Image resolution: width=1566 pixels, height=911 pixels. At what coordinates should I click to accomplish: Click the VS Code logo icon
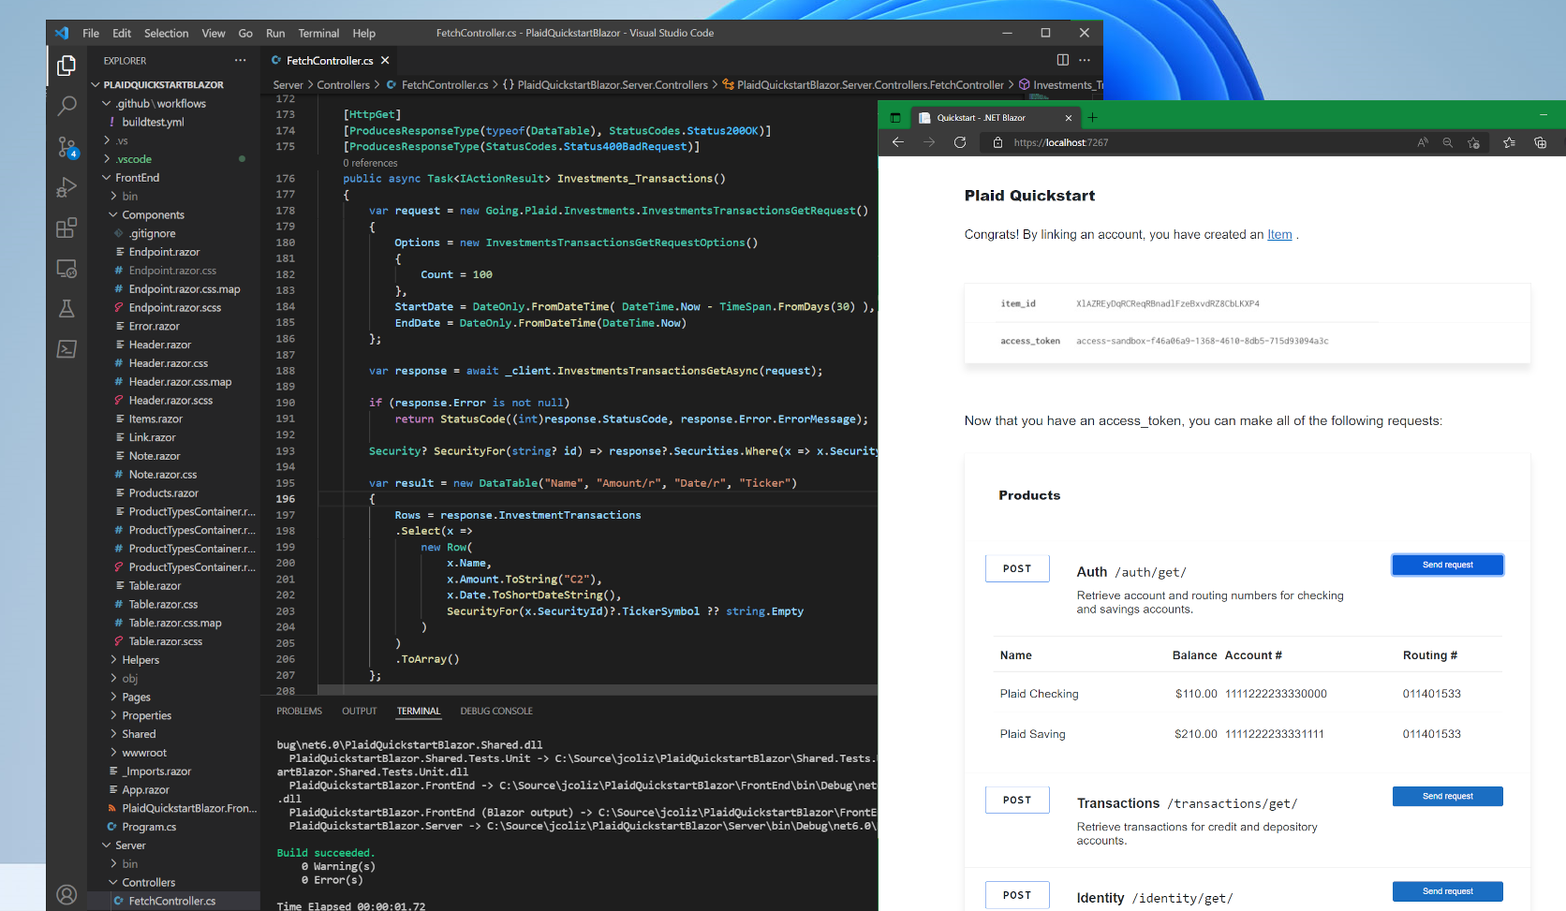pos(62,33)
